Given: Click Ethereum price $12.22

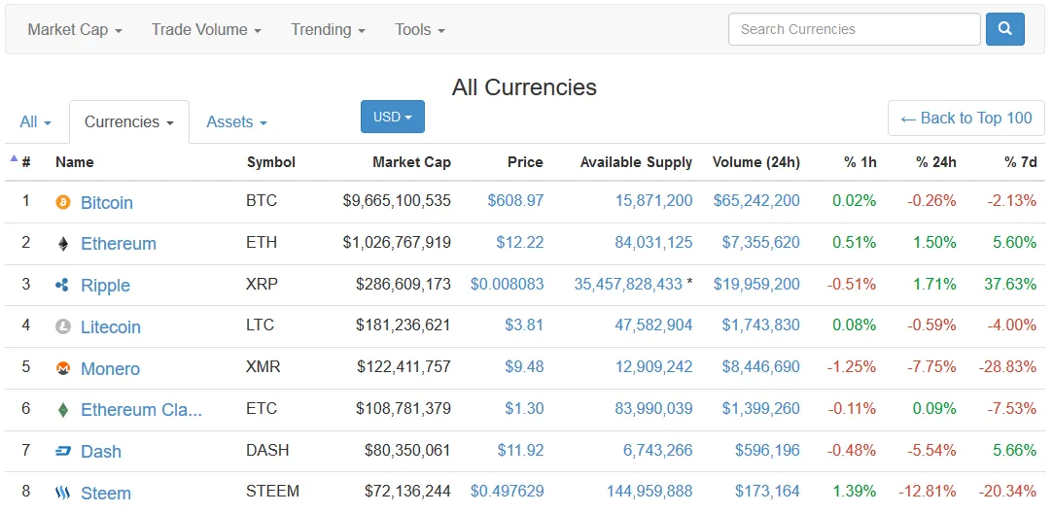Looking at the screenshot, I should pyautogui.click(x=520, y=242).
